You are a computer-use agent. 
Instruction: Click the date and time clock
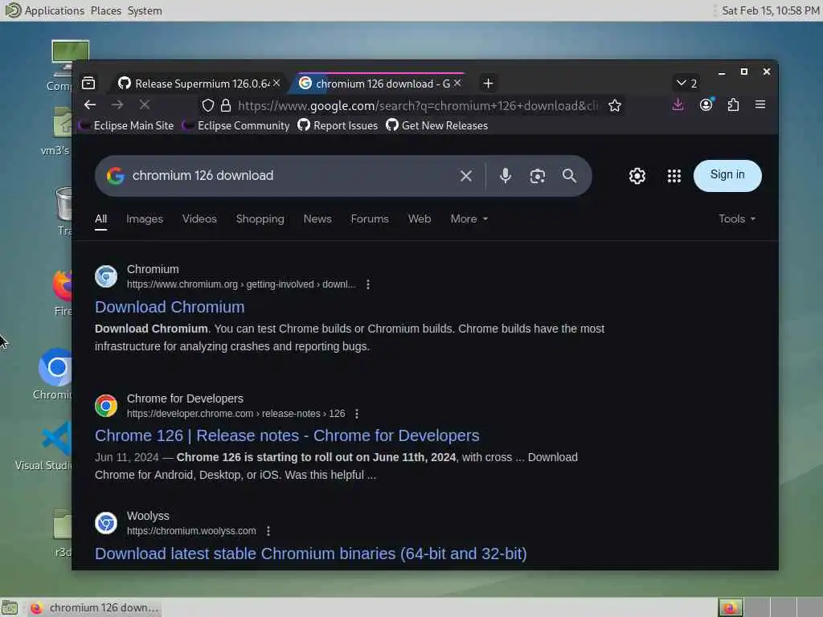pyautogui.click(x=770, y=10)
